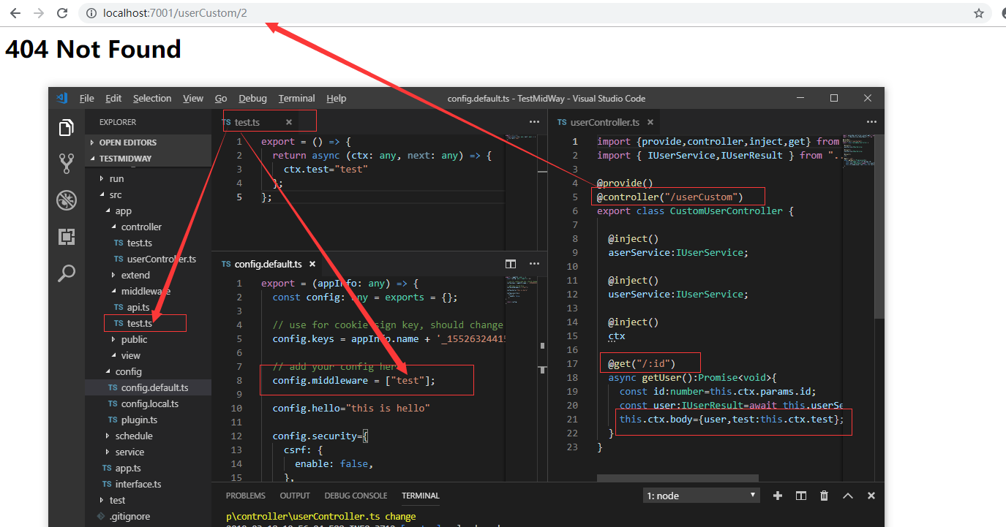Kill the terminal with the trash icon

824,495
